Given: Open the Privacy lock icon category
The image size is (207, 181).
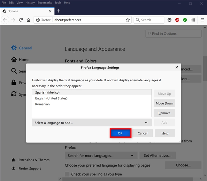Looking at the screenshot, I should [x=14, y=83].
